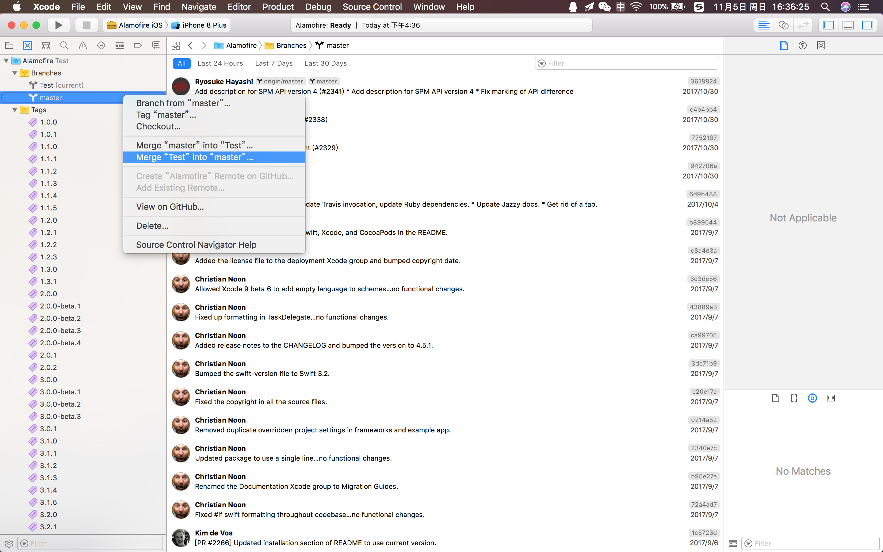This screenshot has height=552, width=883.
Task: Toggle the Inspectors panel visibility
Action: point(867,25)
